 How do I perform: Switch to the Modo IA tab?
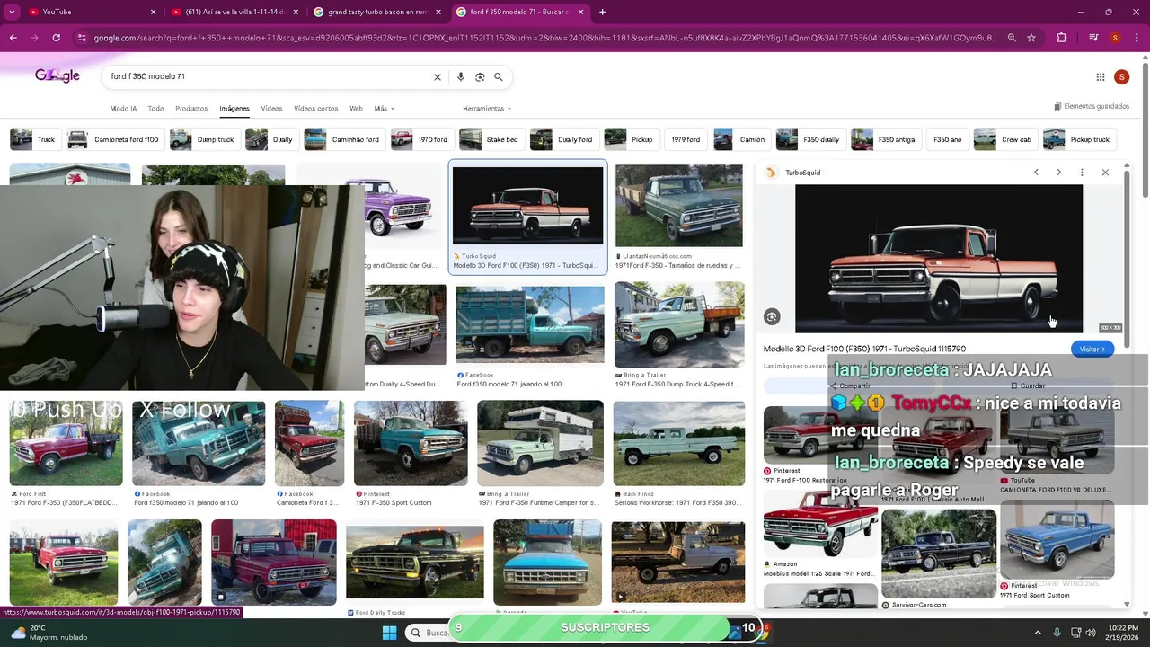[x=123, y=109]
